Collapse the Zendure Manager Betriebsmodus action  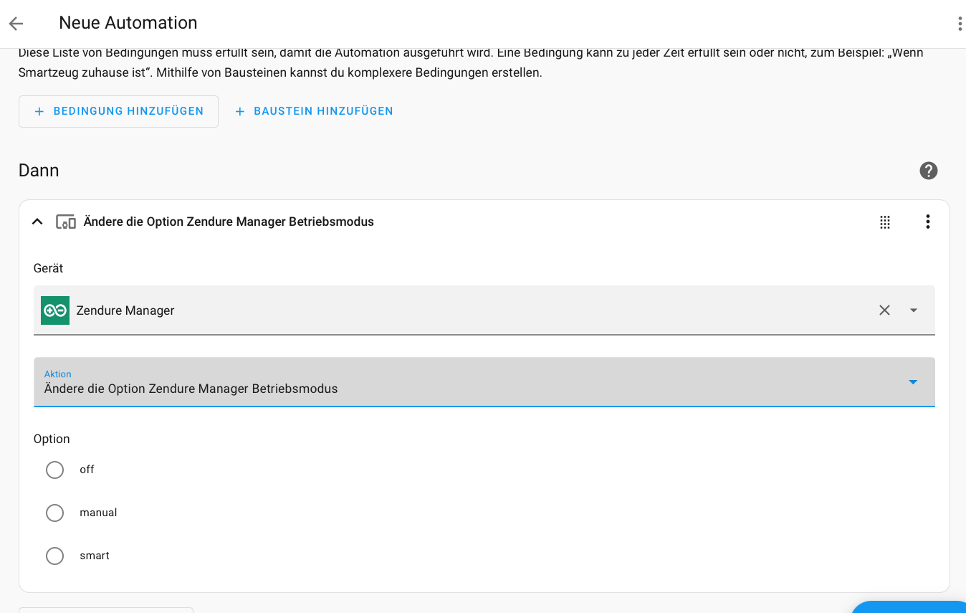[x=37, y=222]
